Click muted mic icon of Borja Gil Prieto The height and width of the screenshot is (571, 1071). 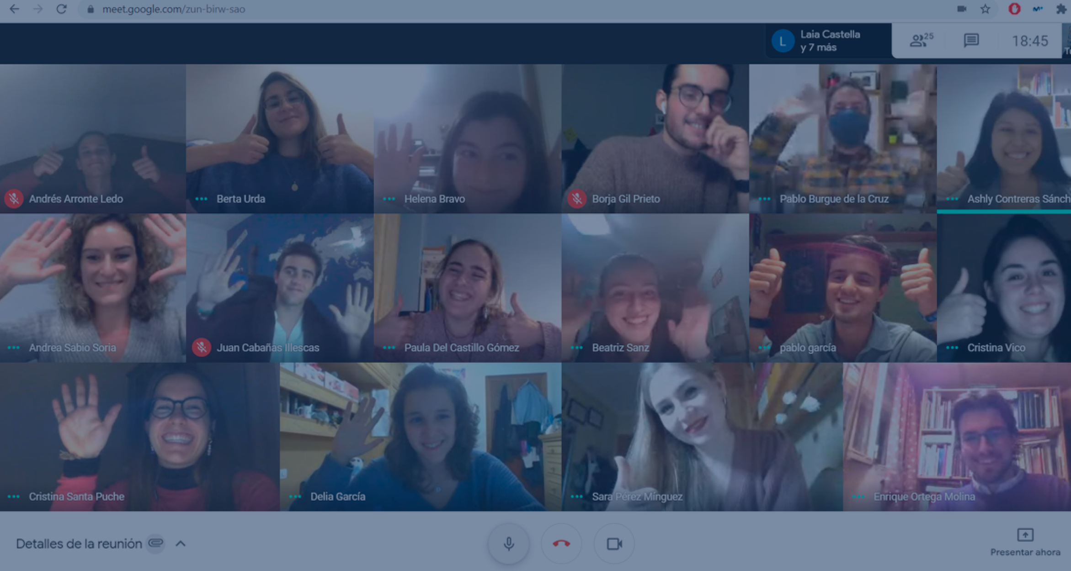coord(577,199)
